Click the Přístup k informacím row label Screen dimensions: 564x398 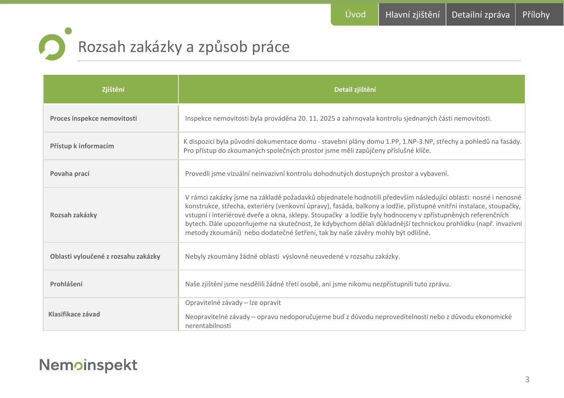(x=82, y=146)
